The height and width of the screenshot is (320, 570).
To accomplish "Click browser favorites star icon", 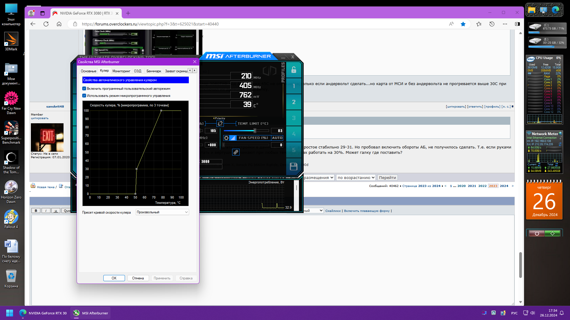I will 463,24.
